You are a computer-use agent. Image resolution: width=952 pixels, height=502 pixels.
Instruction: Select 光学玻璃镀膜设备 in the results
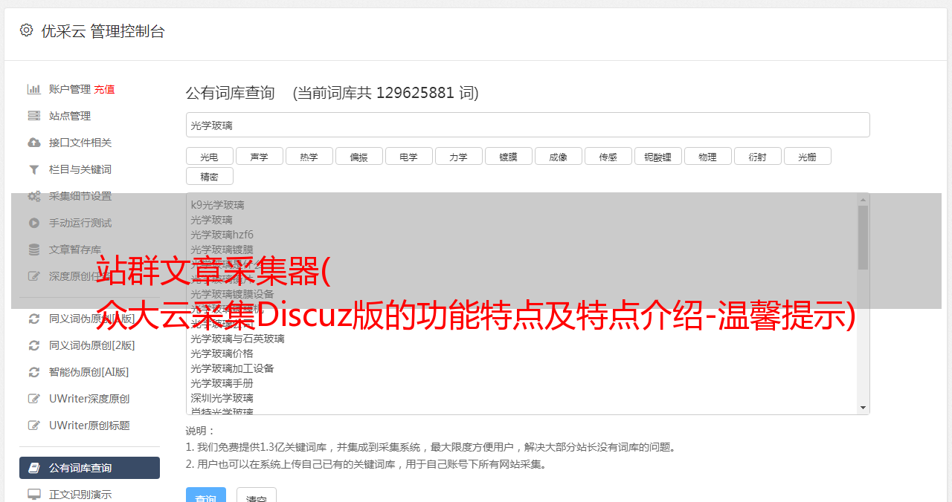[x=232, y=294]
